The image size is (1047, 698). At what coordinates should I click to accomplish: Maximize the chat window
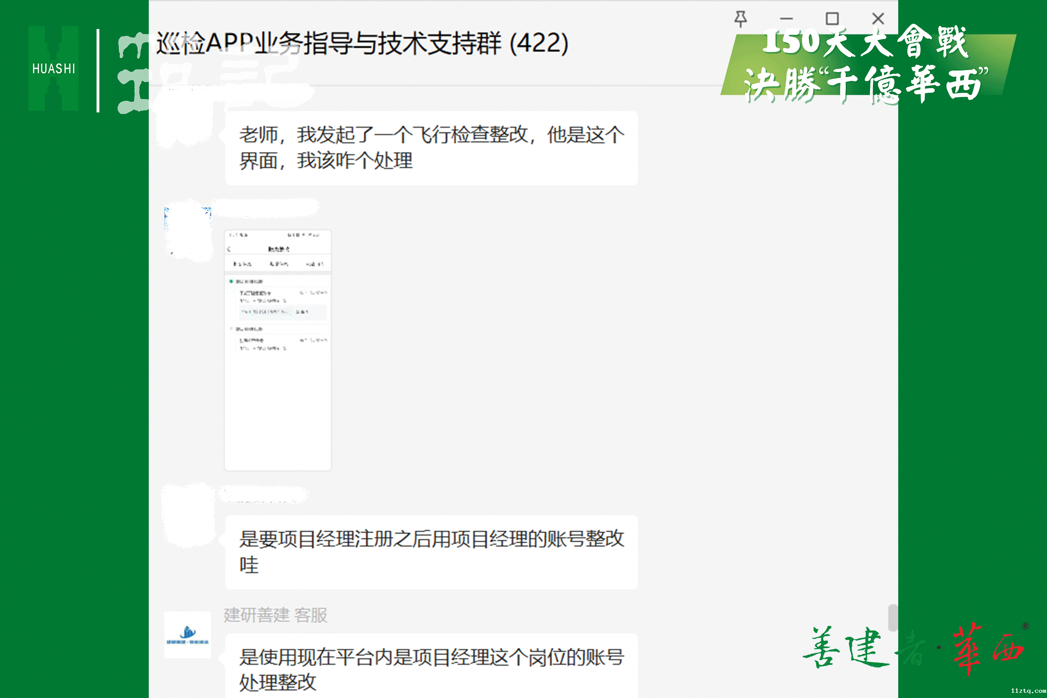pos(832,19)
